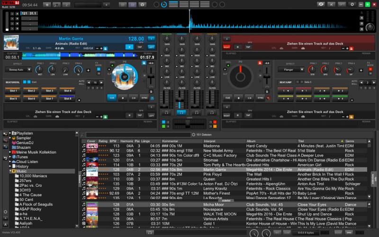Click the red pitch lock icon on deck 2
379x237 pixels.
pos(260,63)
